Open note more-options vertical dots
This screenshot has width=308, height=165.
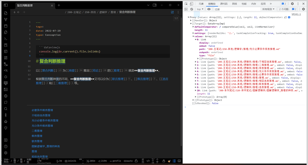pyautogui.click(x=178, y=12)
